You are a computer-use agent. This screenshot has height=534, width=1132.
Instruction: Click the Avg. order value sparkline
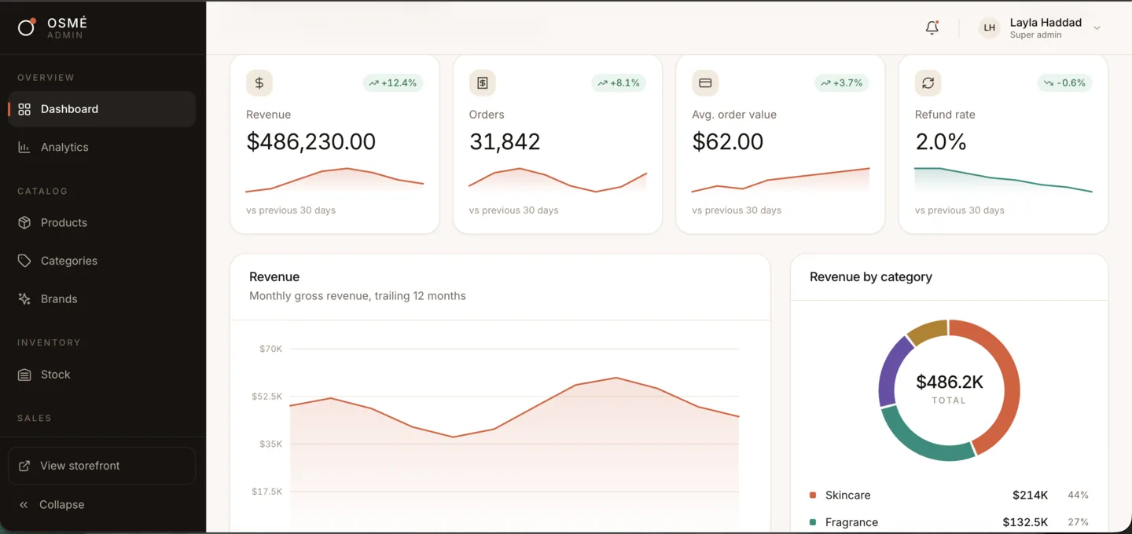pyautogui.click(x=781, y=180)
